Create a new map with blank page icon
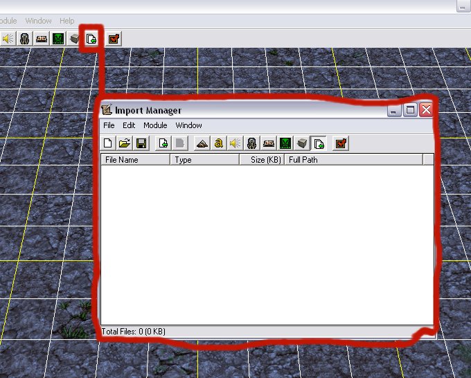Viewport: 471px width, 378px height. [x=108, y=143]
